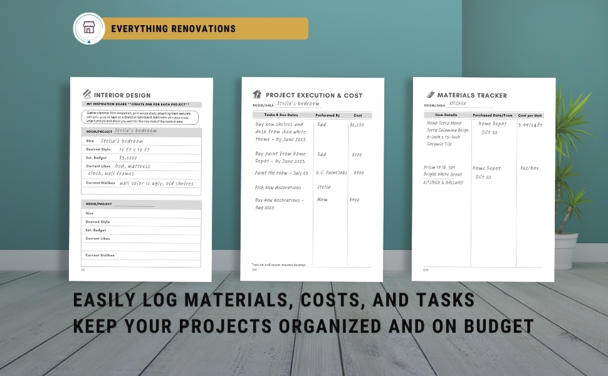Click the clock, wall frames line
This screenshot has height=376, width=608.
click(x=111, y=174)
